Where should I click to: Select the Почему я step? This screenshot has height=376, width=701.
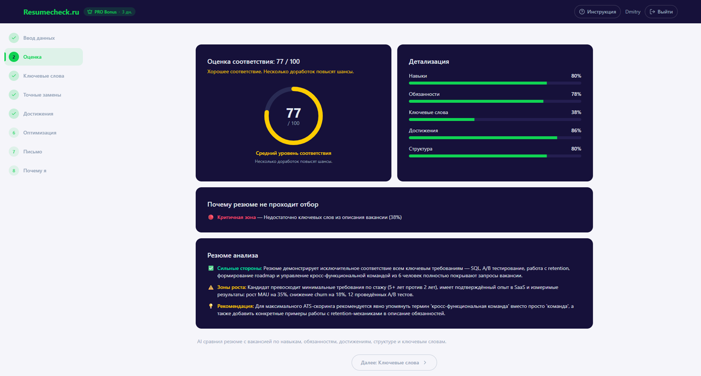pos(35,170)
